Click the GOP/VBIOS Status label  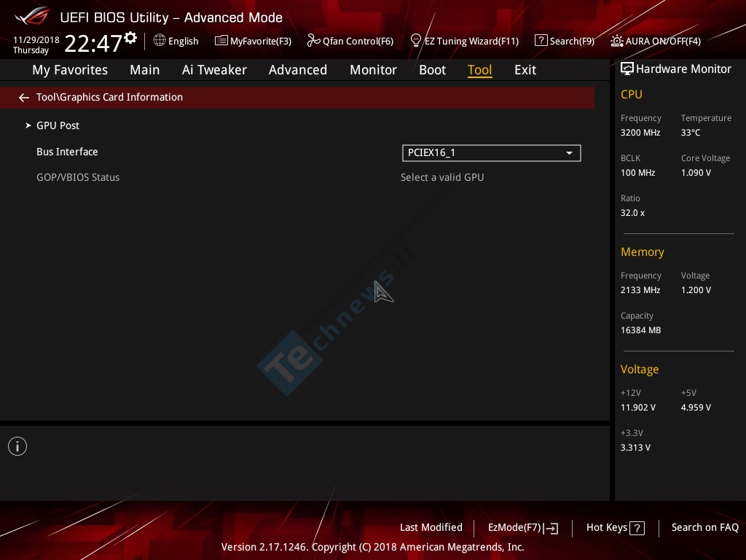78,178
